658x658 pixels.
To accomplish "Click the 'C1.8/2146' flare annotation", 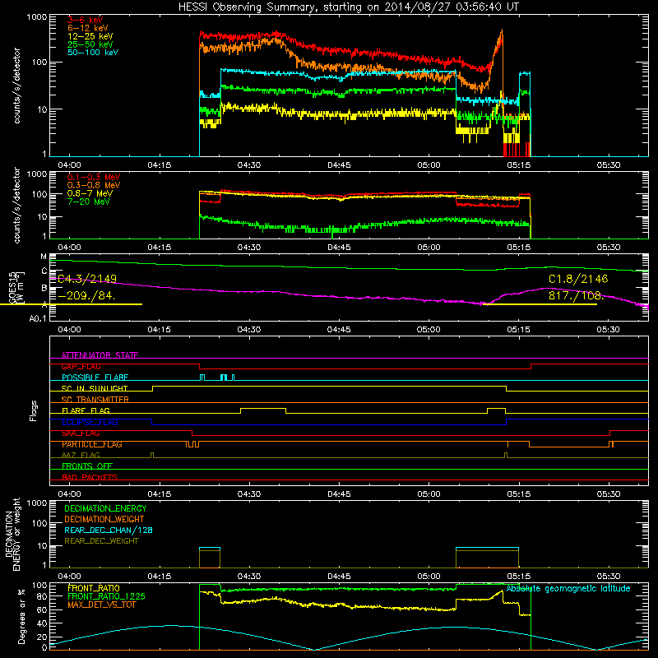I will [x=578, y=279].
